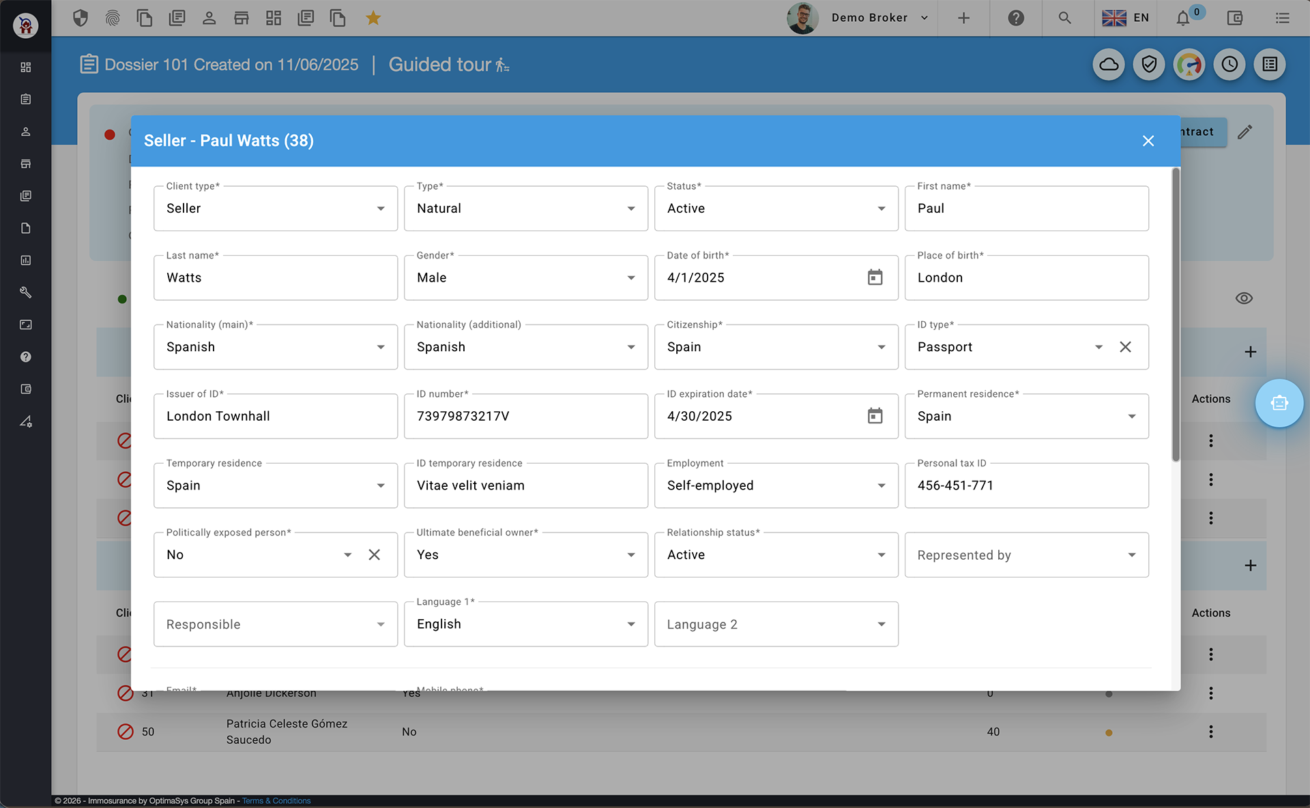Expand the Employment dropdown showing Self-employed
Image resolution: width=1310 pixels, height=808 pixels.
880,485
